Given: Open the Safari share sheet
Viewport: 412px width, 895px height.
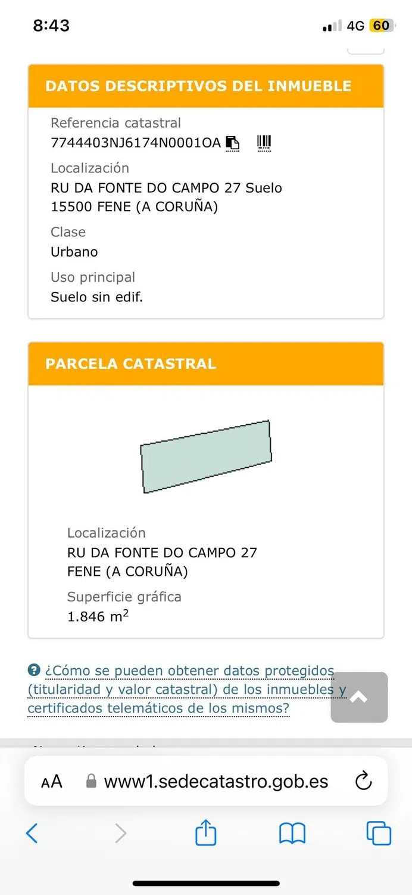Looking at the screenshot, I should pos(206,832).
